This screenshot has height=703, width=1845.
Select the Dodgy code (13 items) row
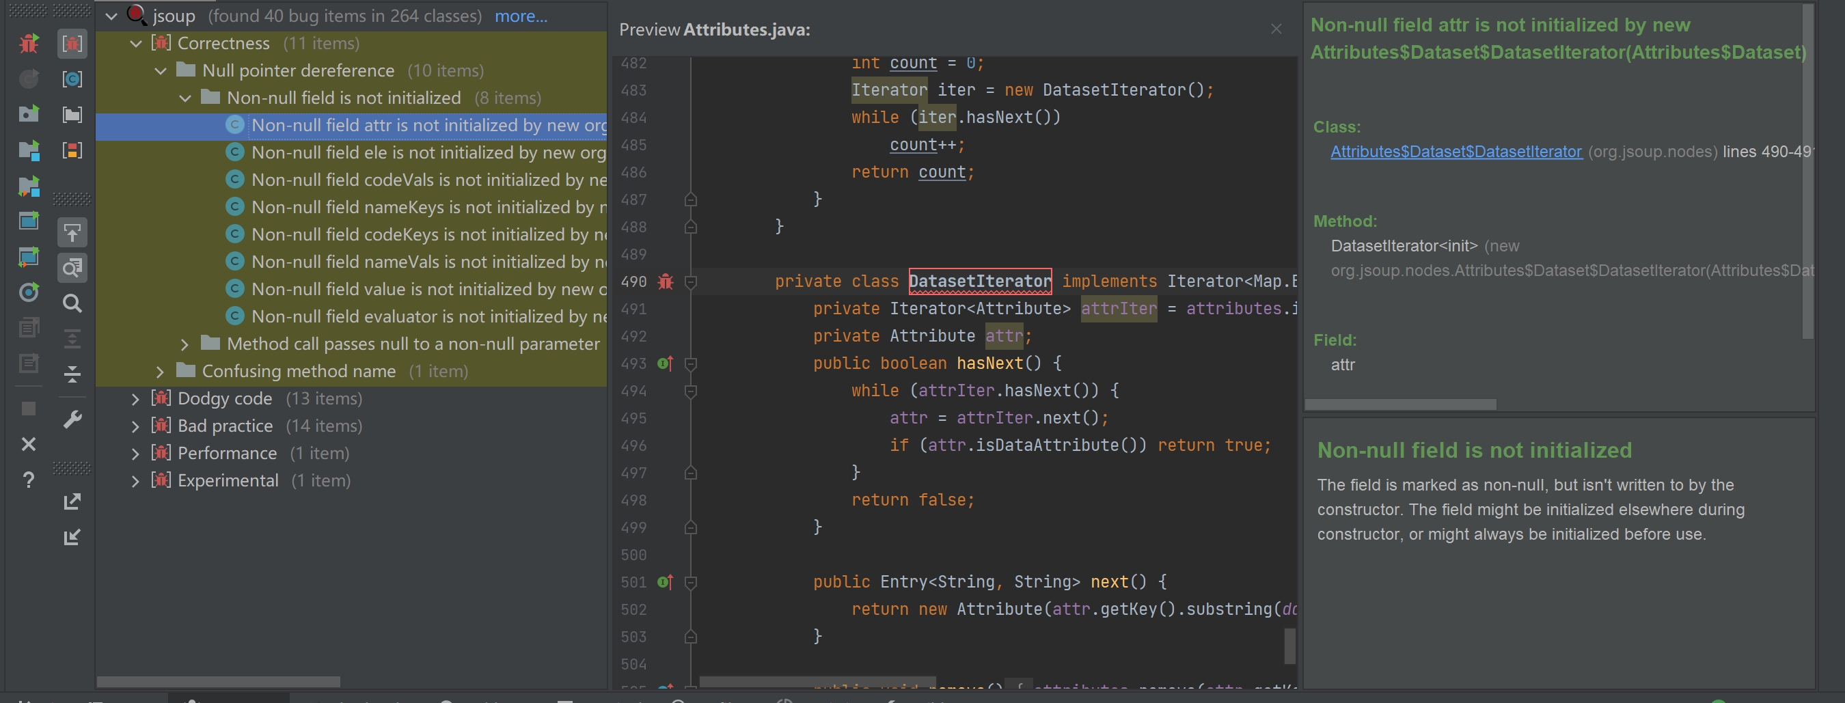(x=351, y=399)
